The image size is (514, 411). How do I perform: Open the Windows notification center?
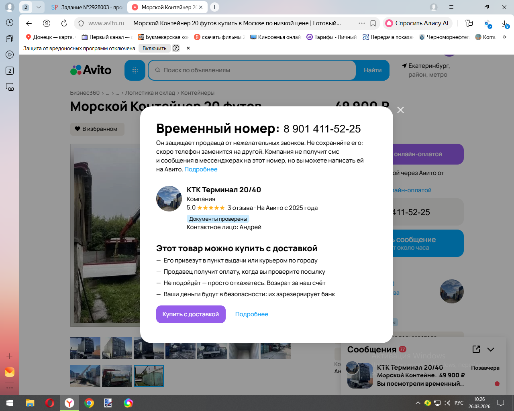pos(501,403)
